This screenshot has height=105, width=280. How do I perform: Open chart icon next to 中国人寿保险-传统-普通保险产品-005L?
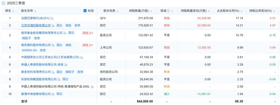pos(92,86)
